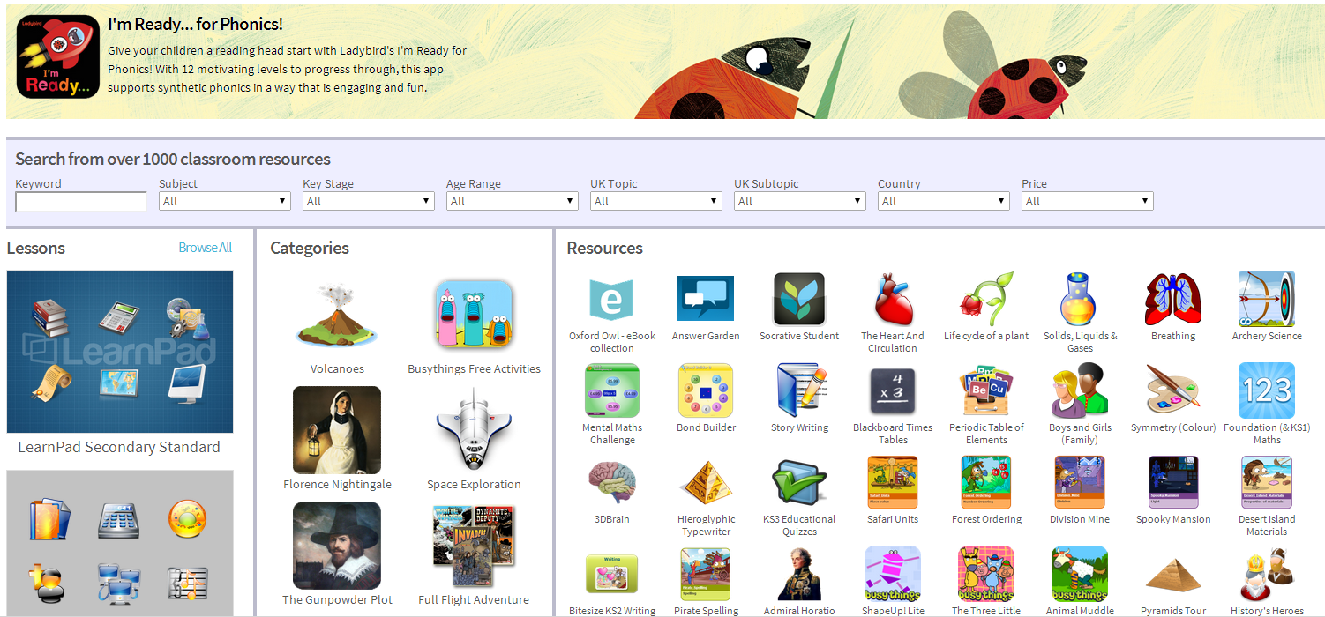Select the Hieroglyphic Typewriter icon
Viewport: 1325px width, 617px height.
point(705,482)
